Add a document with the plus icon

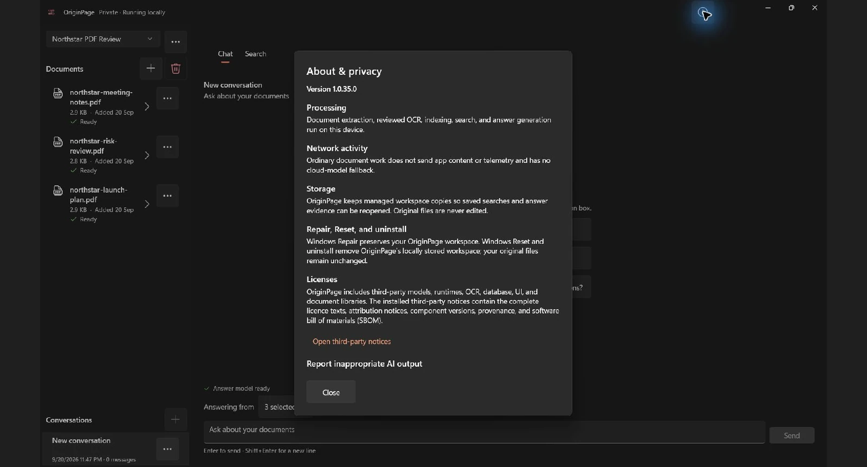click(x=151, y=68)
